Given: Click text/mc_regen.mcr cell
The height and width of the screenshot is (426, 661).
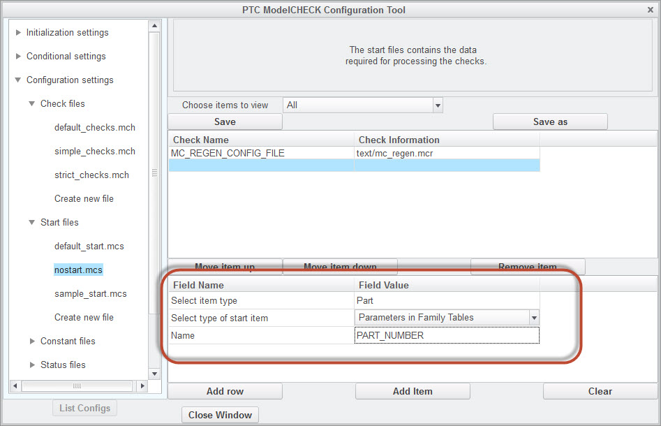Looking at the screenshot, I should (447, 153).
